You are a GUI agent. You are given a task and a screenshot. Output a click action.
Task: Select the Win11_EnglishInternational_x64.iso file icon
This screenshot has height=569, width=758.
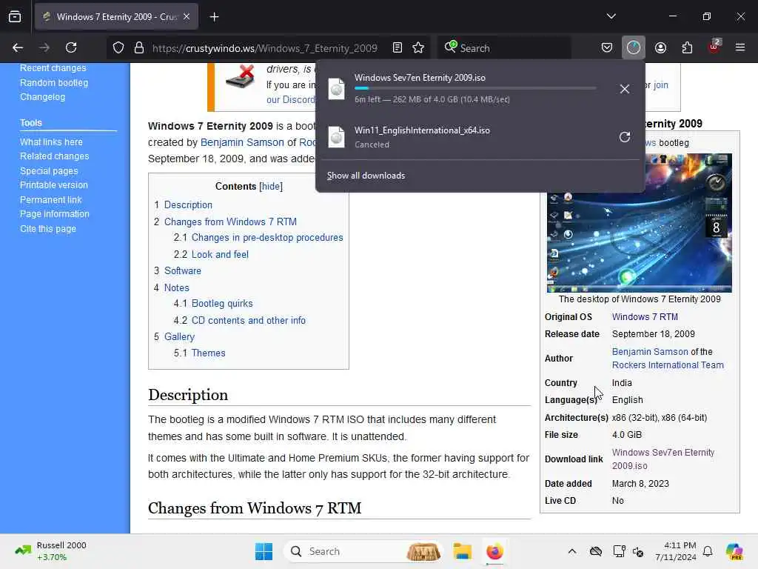coord(337,137)
